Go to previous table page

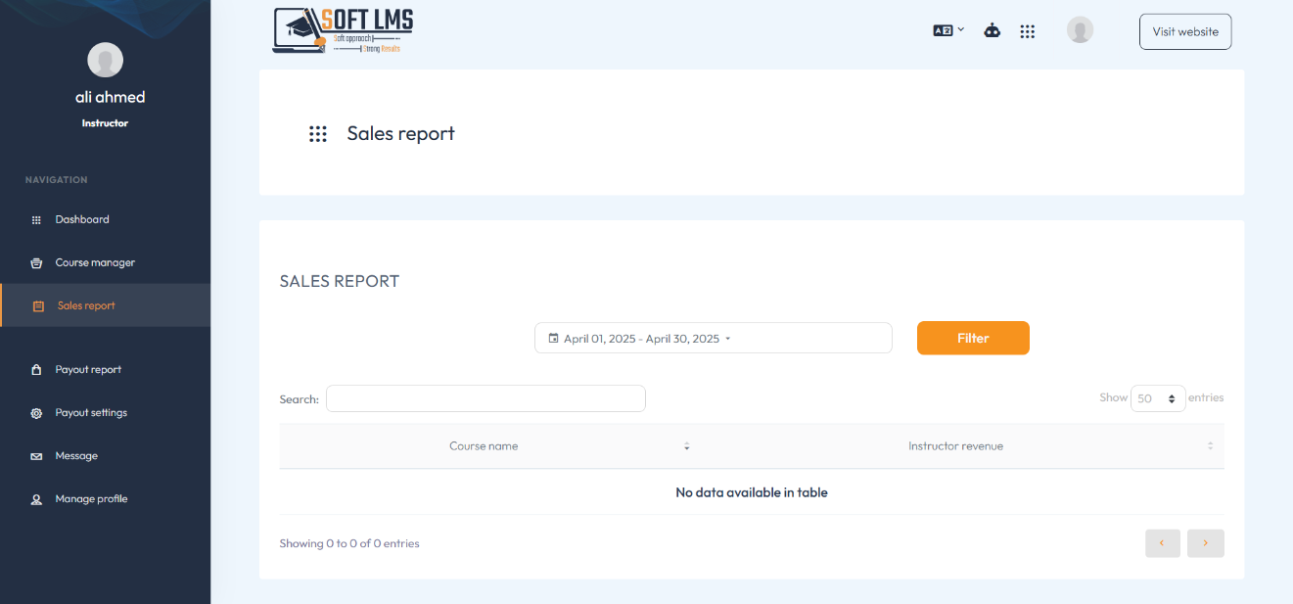click(1162, 543)
